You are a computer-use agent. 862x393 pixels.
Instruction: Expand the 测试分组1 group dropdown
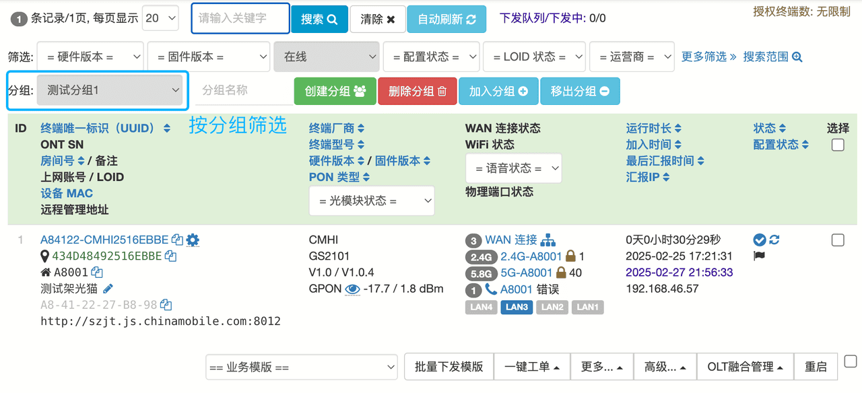tap(110, 90)
